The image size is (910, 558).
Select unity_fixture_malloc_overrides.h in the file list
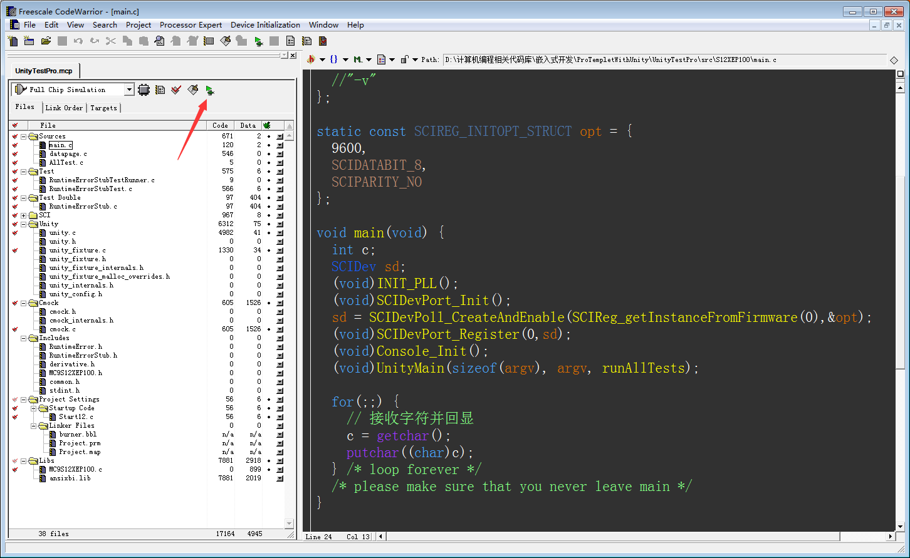coord(109,276)
